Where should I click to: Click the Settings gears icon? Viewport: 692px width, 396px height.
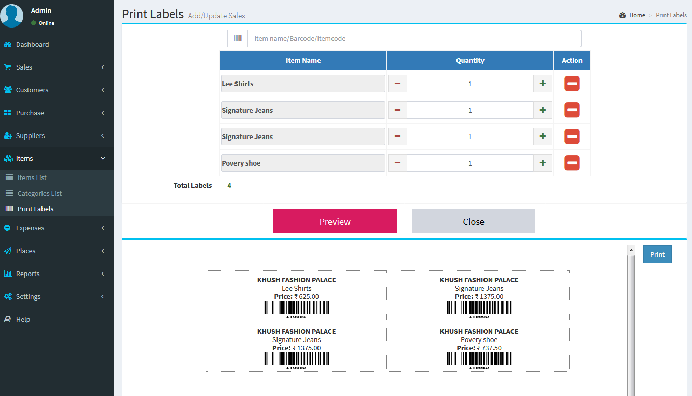tap(8, 297)
